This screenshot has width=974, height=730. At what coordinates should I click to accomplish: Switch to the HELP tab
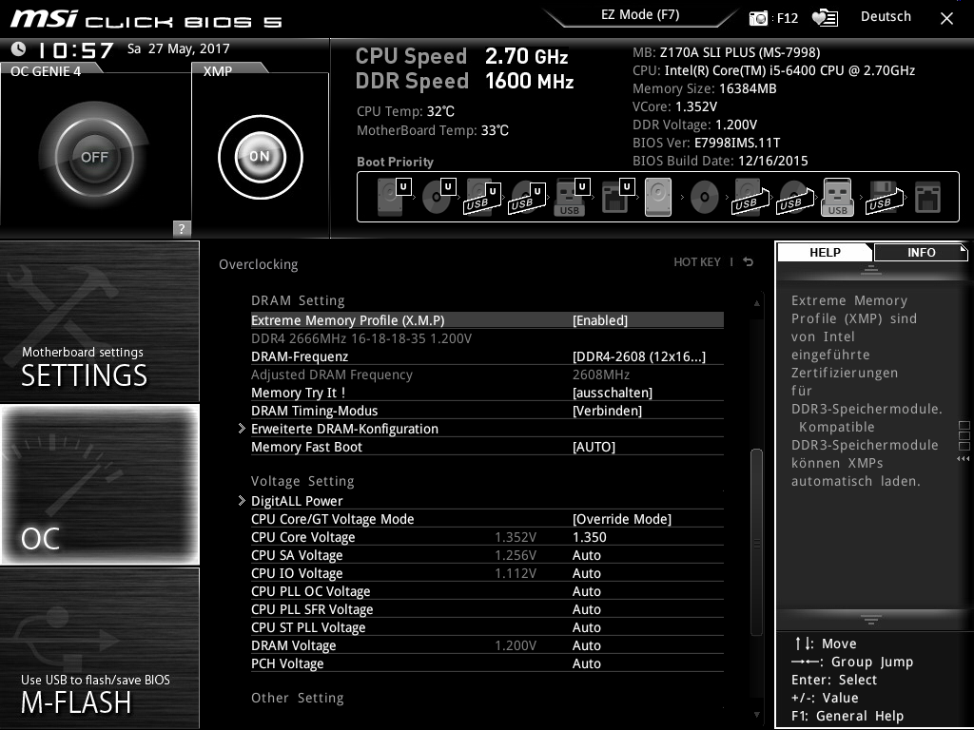pyautogui.click(x=825, y=253)
